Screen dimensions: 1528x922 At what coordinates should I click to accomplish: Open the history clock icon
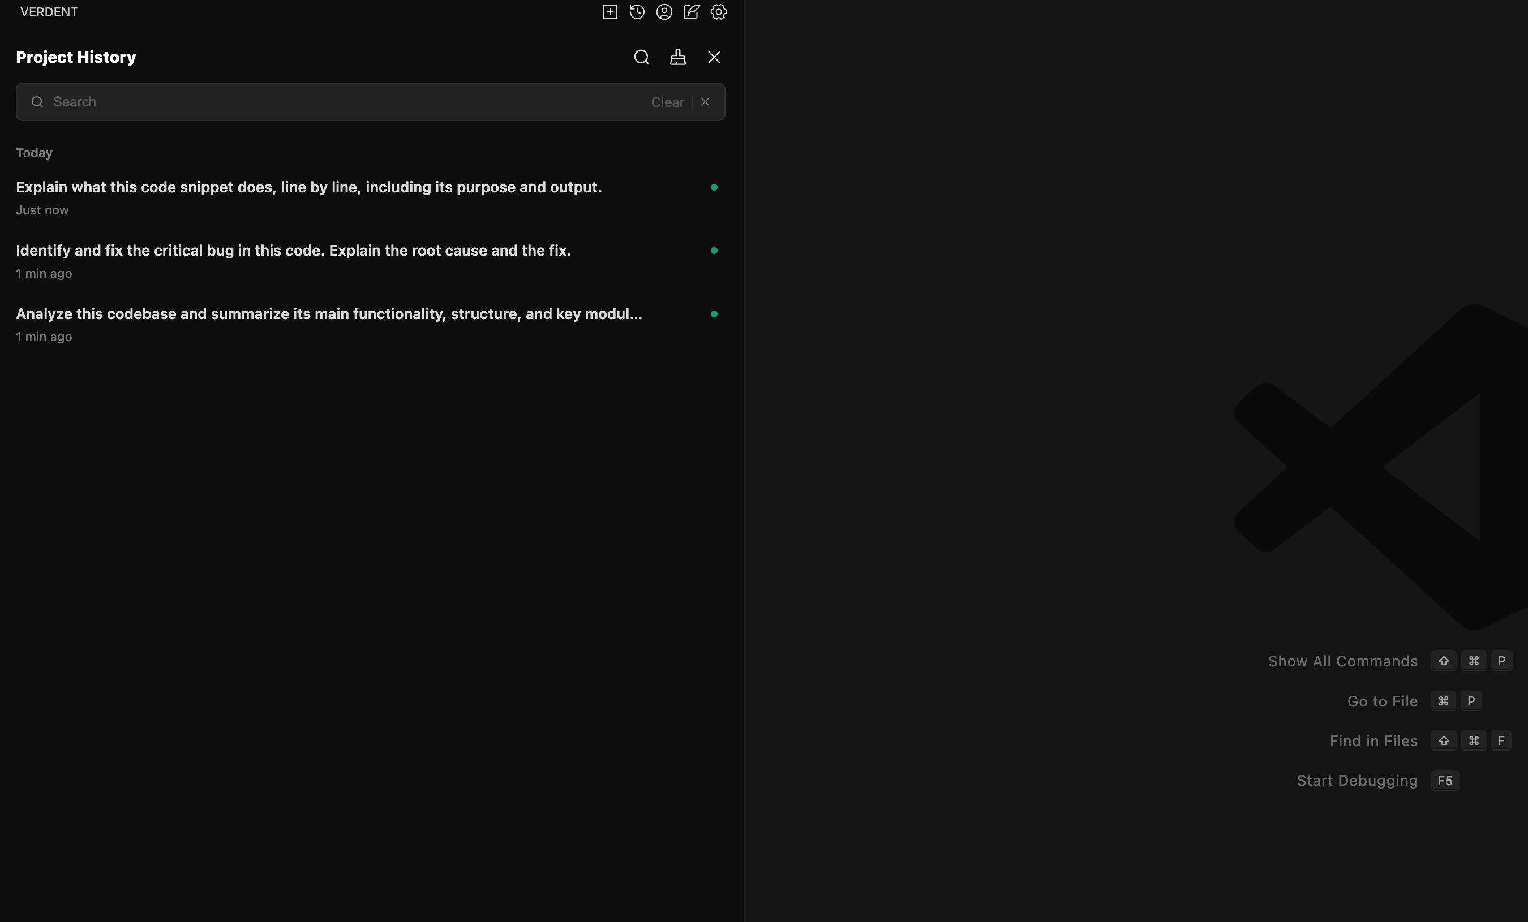click(637, 12)
